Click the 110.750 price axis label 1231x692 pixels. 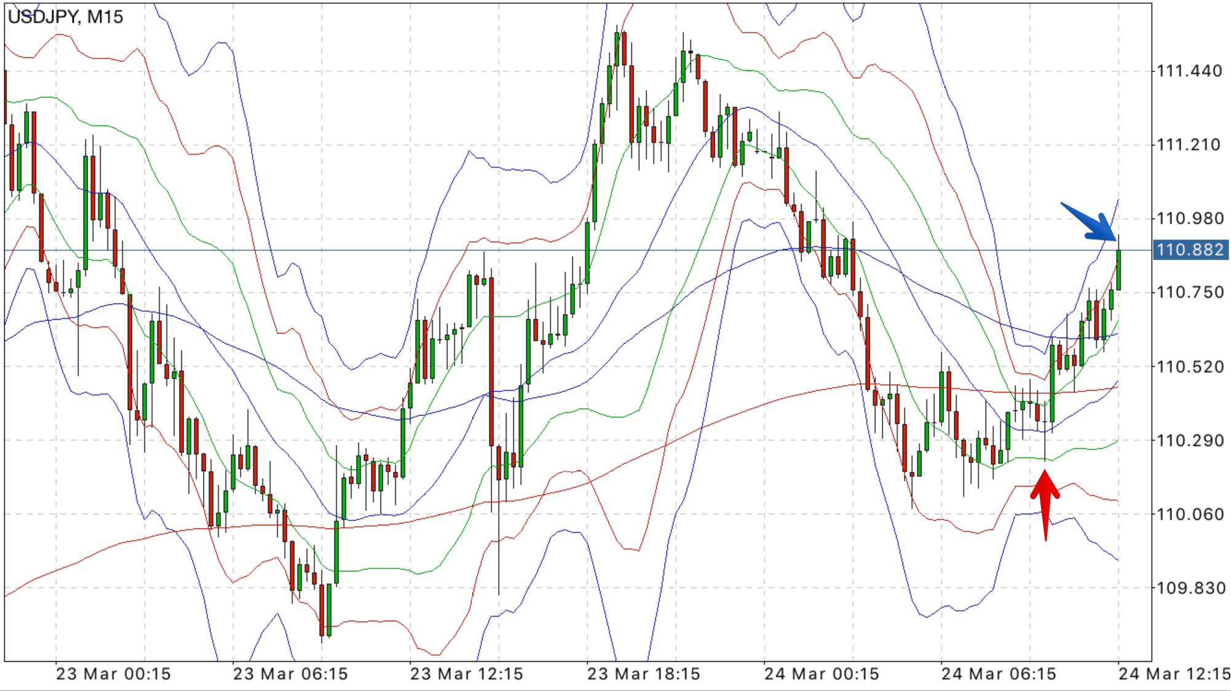tap(1189, 293)
